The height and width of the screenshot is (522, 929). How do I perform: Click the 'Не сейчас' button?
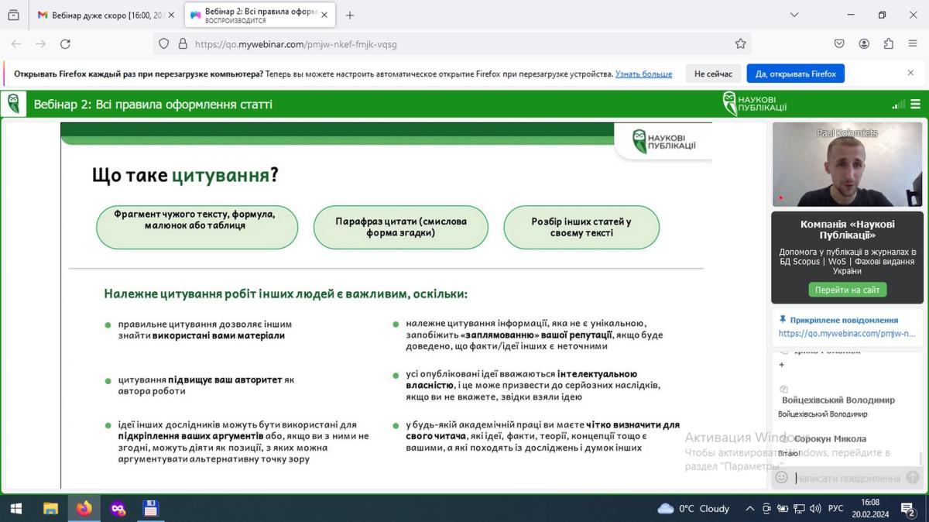pos(713,74)
